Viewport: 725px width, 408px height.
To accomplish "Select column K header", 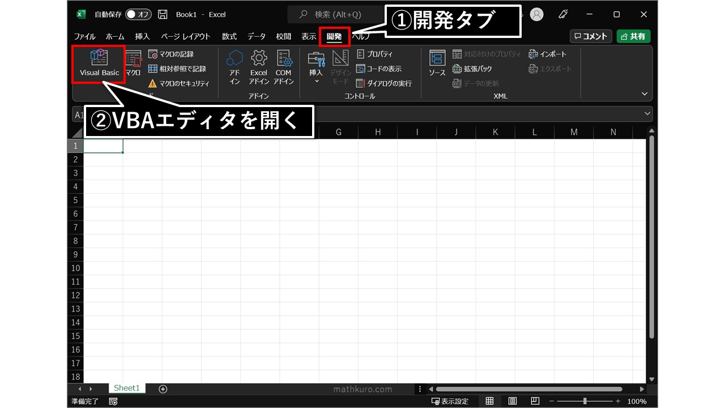I will click(x=495, y=132).
